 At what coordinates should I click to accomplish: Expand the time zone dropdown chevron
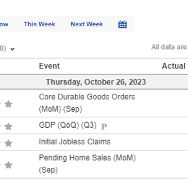point(12,49)
